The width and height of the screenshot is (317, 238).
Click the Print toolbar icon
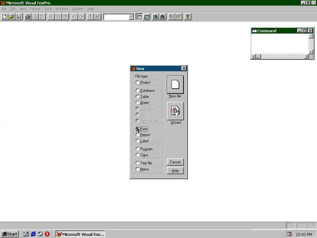click(28, 17)
